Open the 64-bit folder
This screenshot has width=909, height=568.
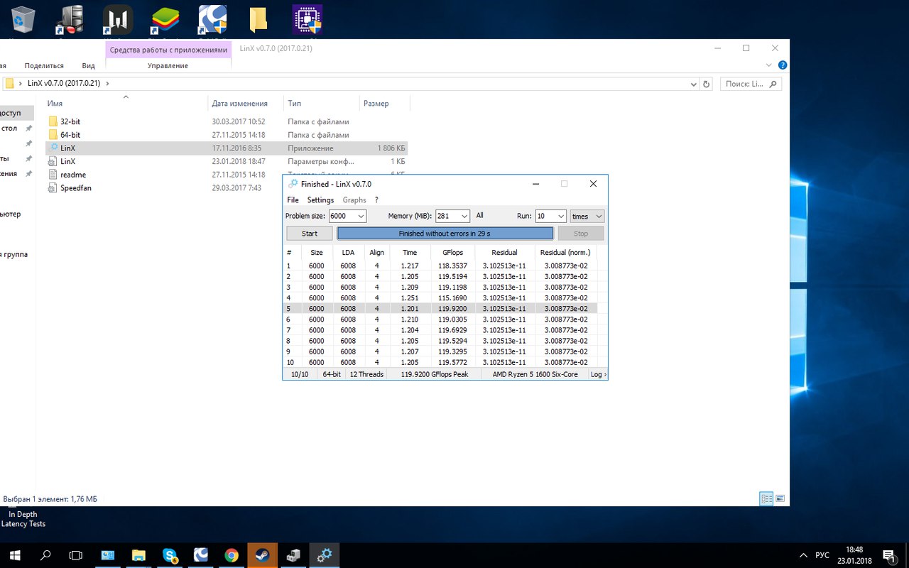tap(70, 135)
